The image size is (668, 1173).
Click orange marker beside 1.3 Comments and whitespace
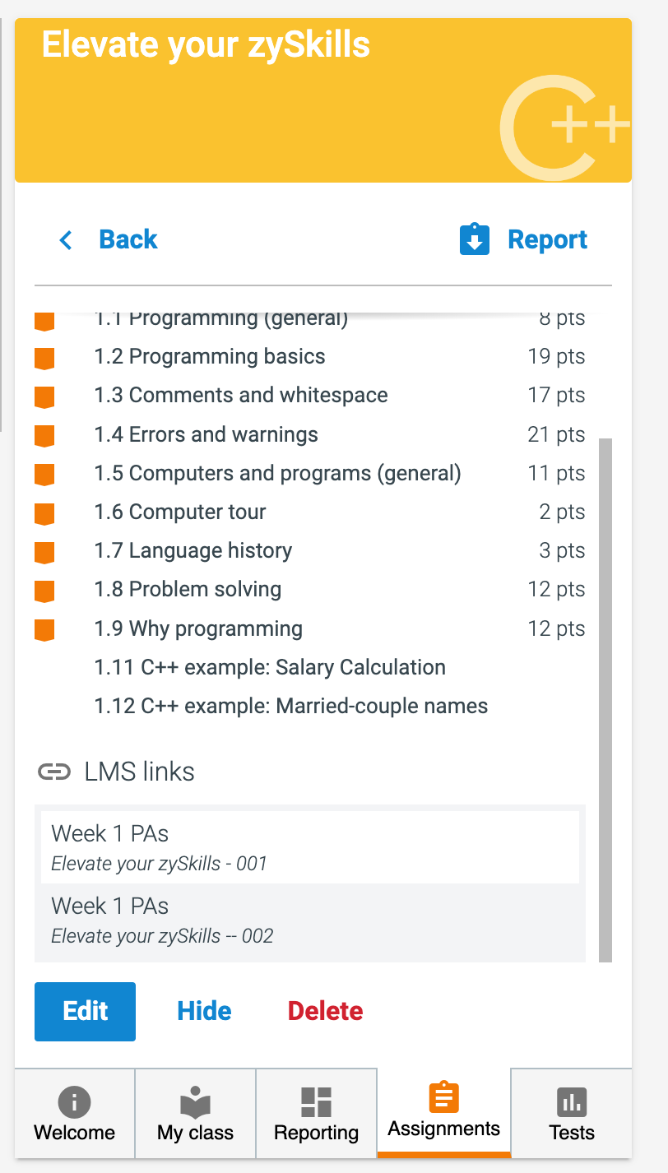coord(44,397)
